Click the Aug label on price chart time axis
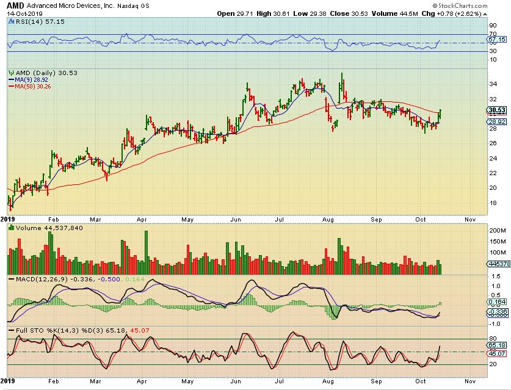This screenshot has height=390, width=511. coord(328,220)
